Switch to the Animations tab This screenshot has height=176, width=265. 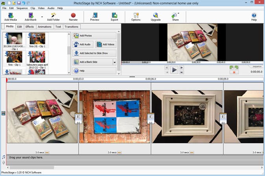44,27
